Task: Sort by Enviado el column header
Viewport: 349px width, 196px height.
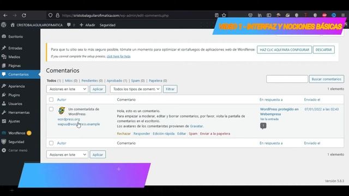Action: tap(312, 100)
